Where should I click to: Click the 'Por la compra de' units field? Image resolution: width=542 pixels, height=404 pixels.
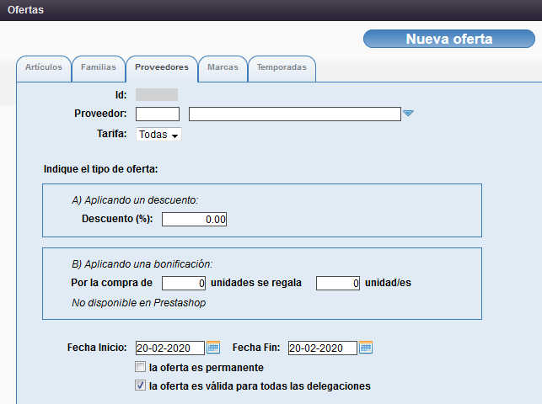tap(184, 284)
